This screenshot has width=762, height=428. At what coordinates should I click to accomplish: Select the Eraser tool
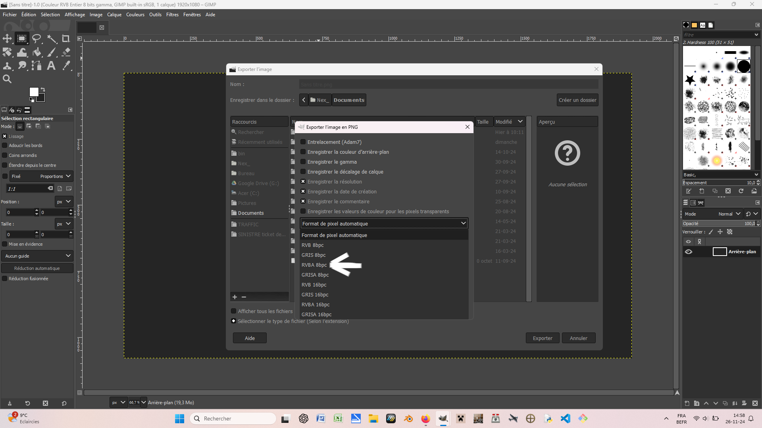click(66, 52)
